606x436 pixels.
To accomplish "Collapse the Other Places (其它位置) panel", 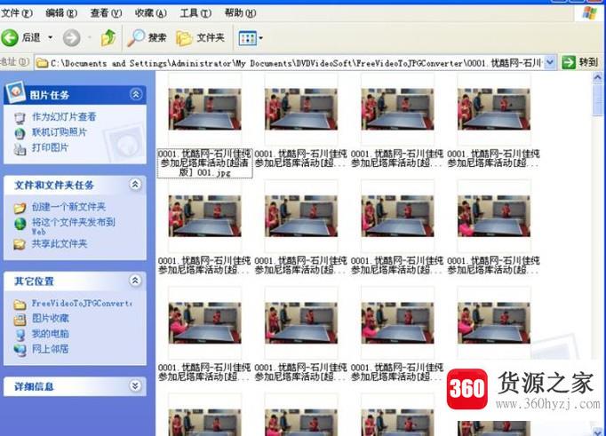I will [x=135, y=281].
